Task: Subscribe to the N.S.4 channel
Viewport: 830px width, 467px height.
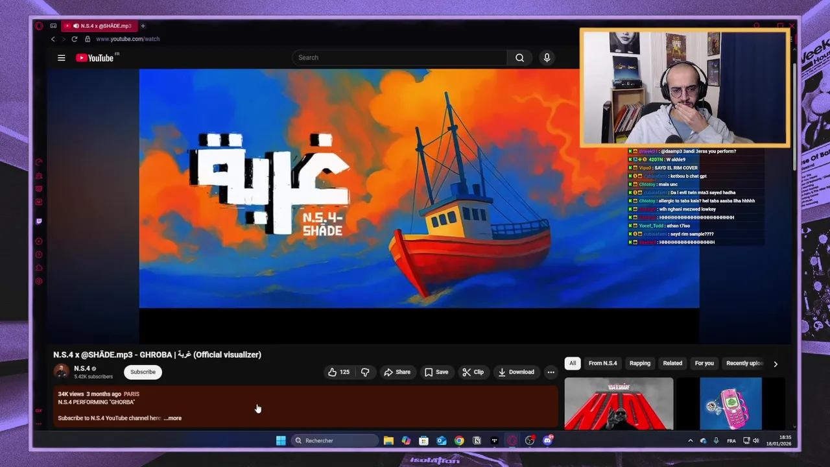Action: [x=143, y=372]
